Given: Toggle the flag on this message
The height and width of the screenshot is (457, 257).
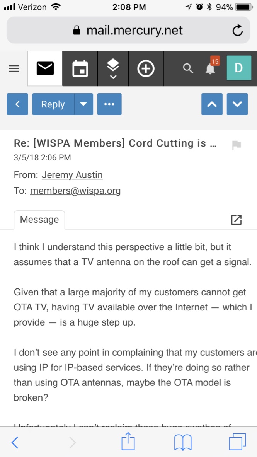Looking at the screenshot, I should point(236,145).
